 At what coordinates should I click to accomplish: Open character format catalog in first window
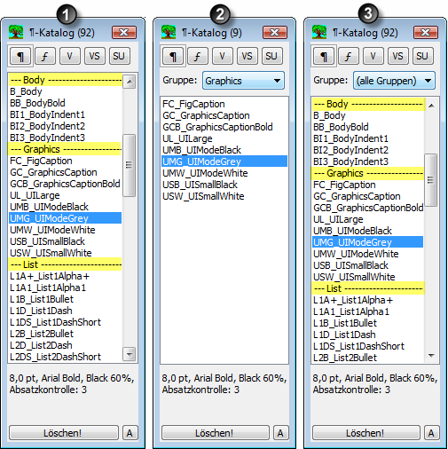[45, 56]
